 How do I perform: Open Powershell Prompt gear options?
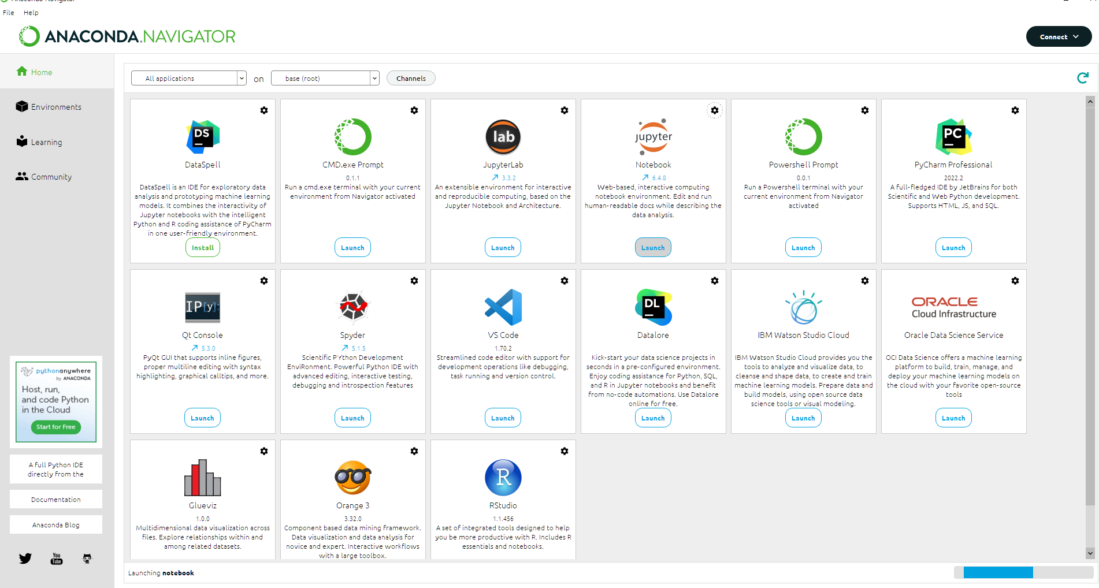[865, 110]
